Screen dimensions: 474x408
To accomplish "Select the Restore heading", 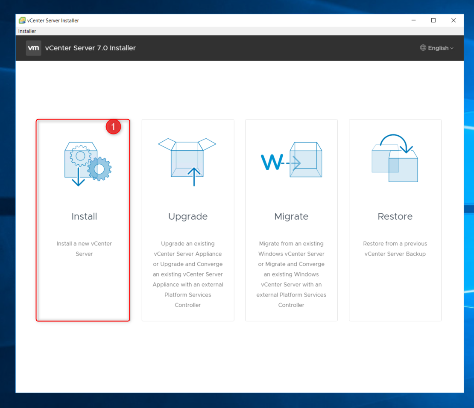I will click(395, 216).
